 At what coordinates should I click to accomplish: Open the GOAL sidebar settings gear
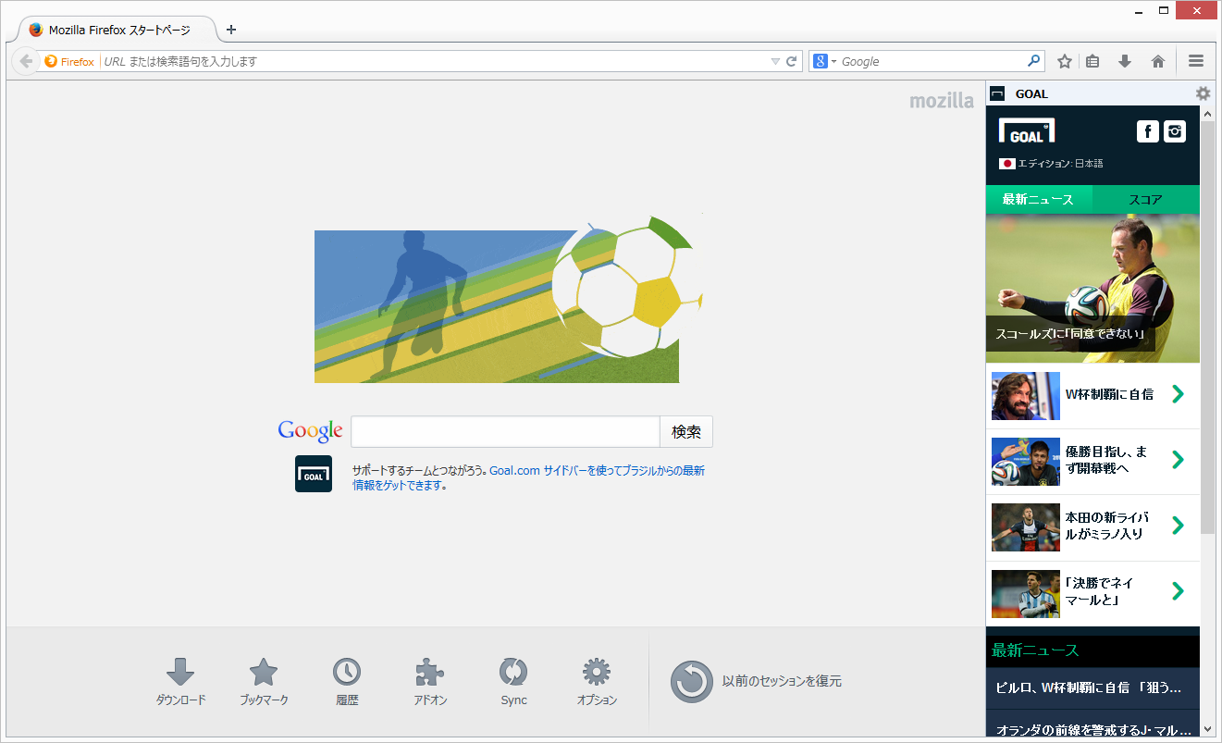pos(1203,93)
